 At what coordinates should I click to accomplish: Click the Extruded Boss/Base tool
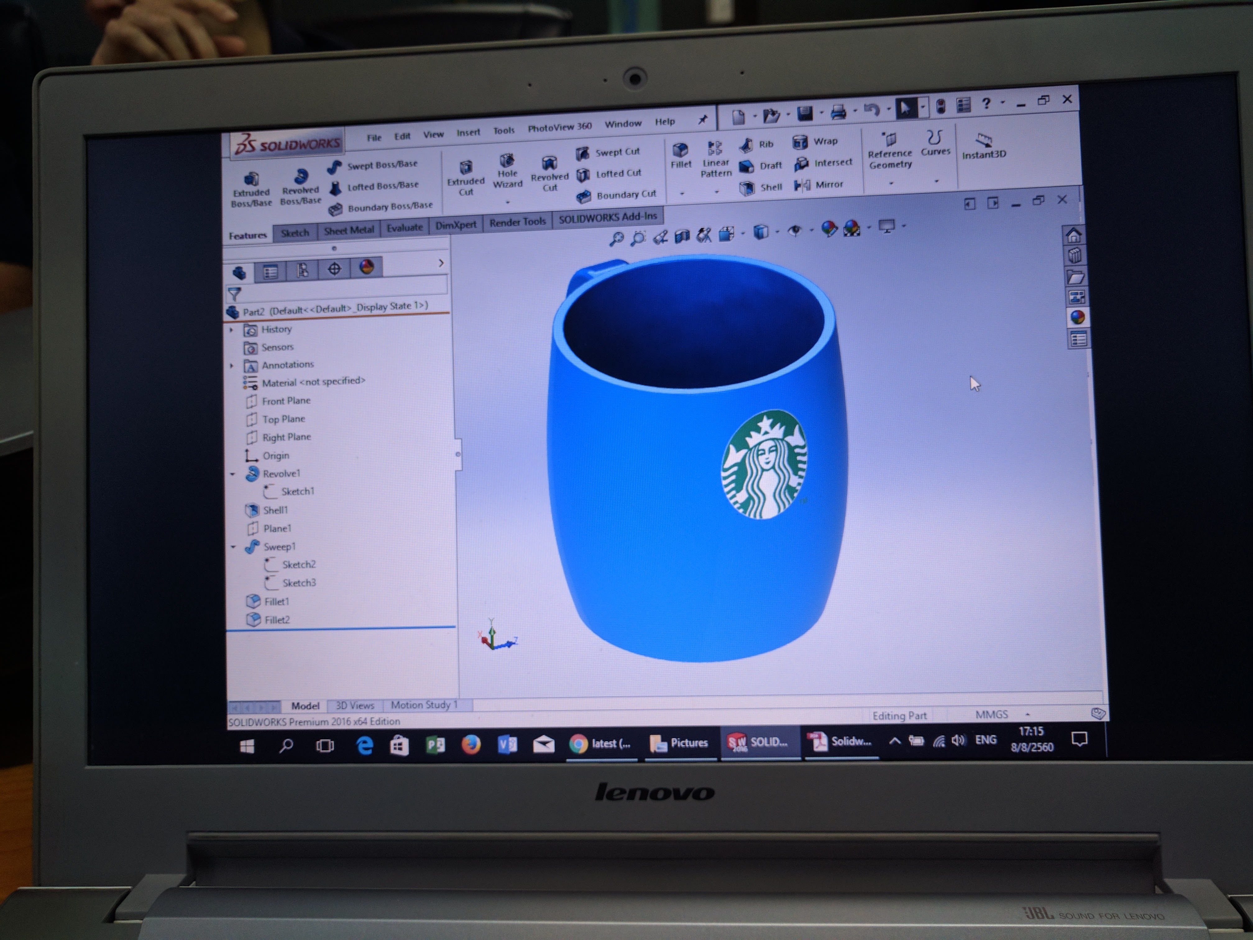(x=251, y=189)
